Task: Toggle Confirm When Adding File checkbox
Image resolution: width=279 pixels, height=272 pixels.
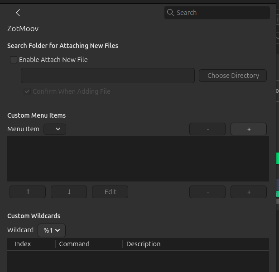Action: point(27,91)
